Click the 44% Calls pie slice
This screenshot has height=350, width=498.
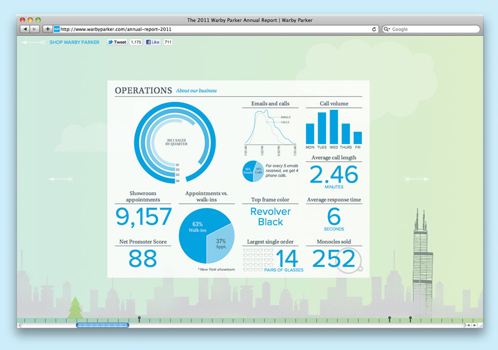259,171
